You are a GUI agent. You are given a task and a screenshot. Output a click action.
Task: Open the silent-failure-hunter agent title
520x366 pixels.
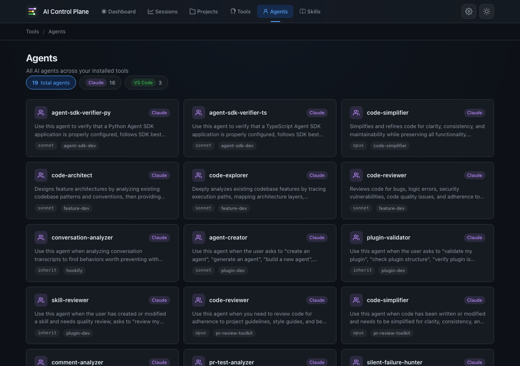(x=394, y=362)
